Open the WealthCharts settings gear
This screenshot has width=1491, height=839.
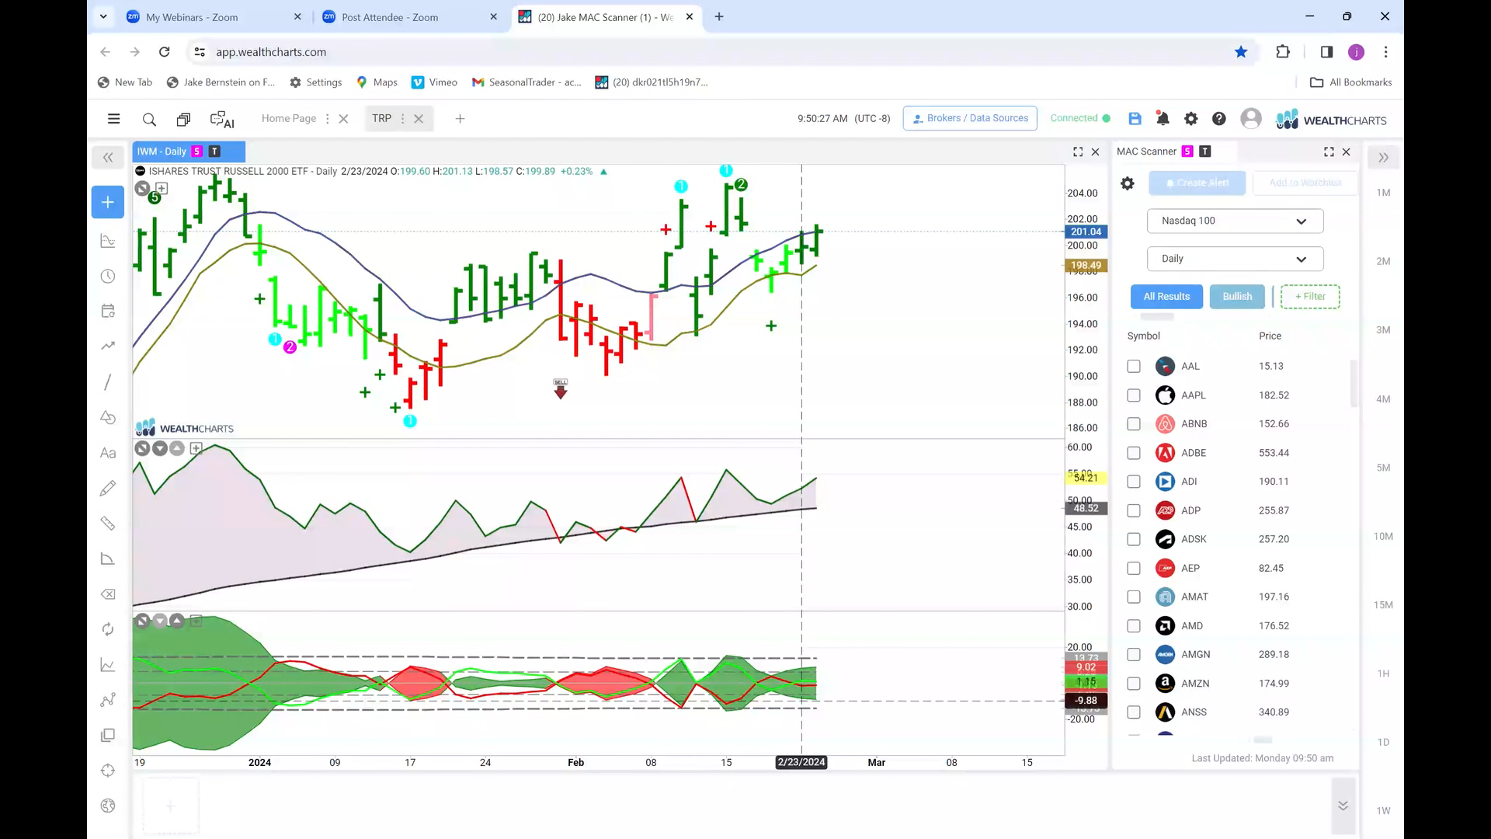1190,119
